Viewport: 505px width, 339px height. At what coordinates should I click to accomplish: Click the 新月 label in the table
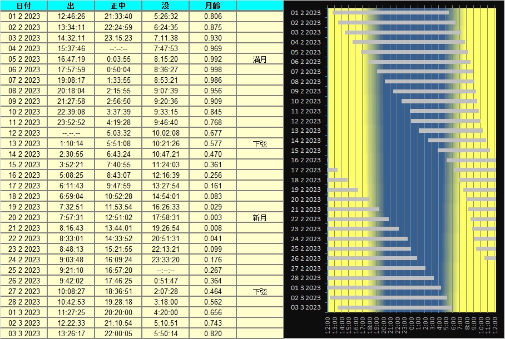(x=260, y=217)
